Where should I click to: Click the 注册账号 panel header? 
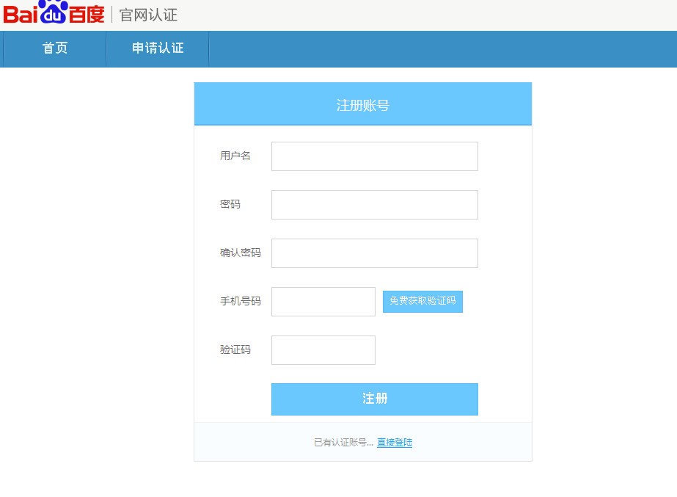(362, 104)
